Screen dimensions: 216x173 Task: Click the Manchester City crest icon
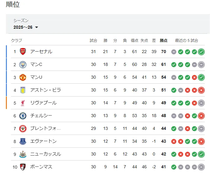(x=23, y=64)
